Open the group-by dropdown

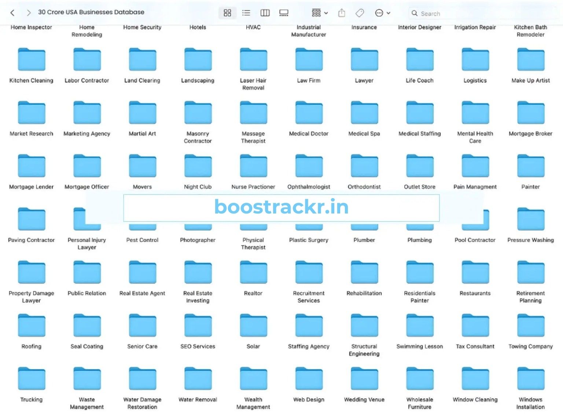click(319, 13)
